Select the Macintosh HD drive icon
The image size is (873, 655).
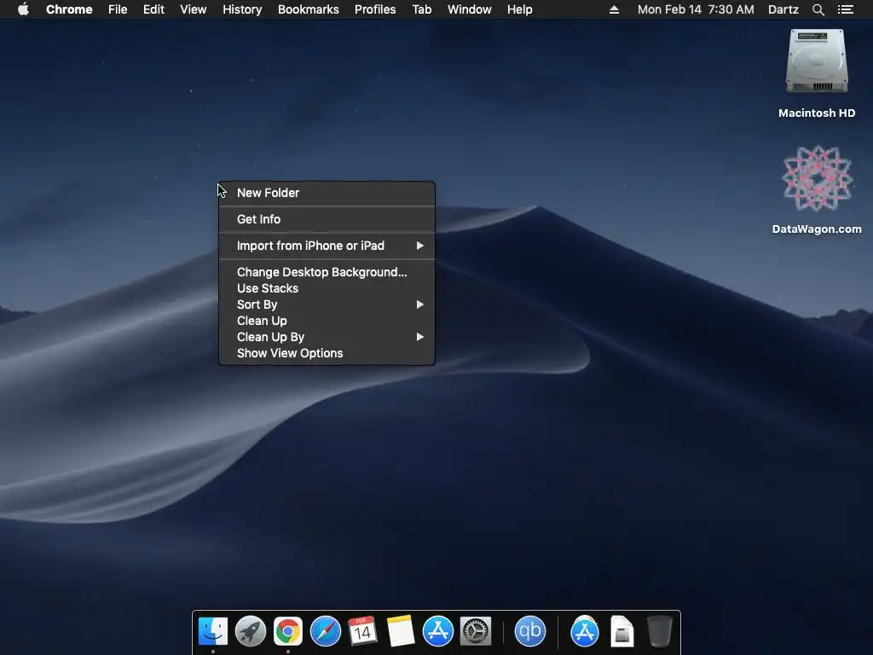pos(817,61)
